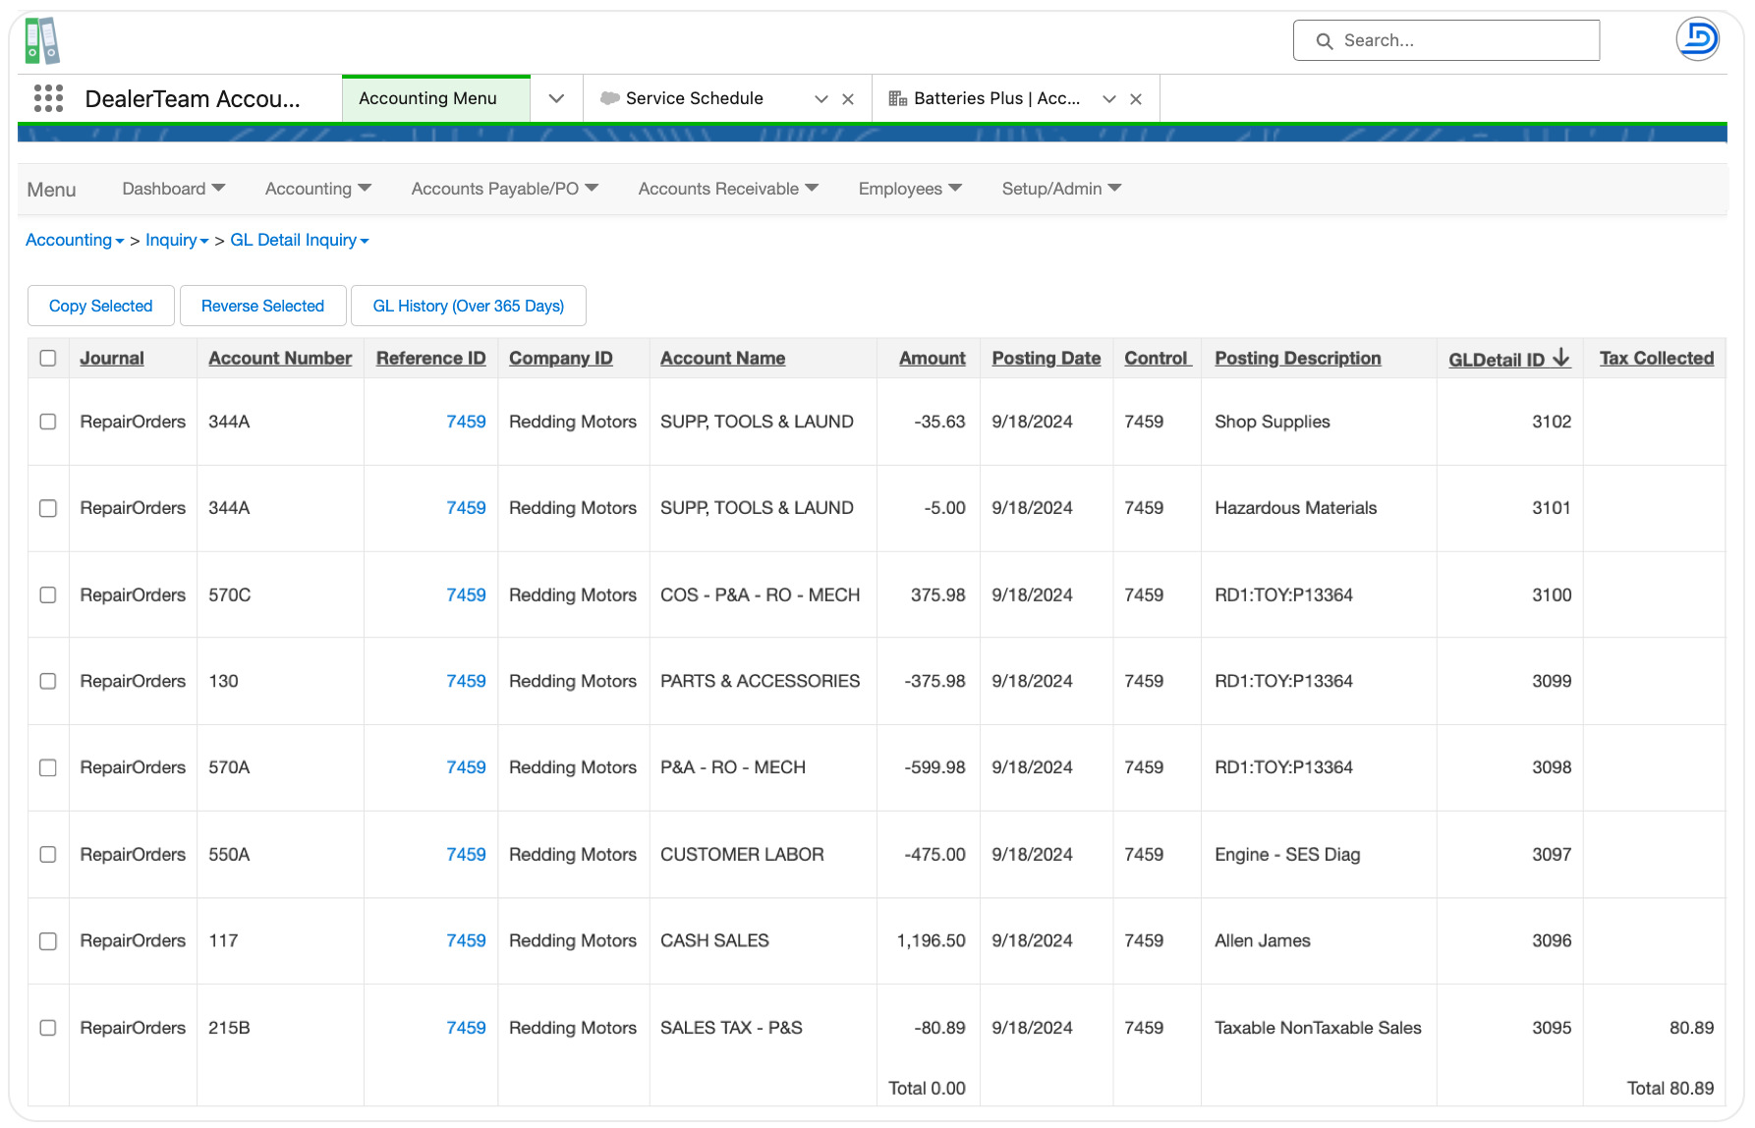Sort by Reference ID column header
1755x1128 pixels.
click(431, 359)
